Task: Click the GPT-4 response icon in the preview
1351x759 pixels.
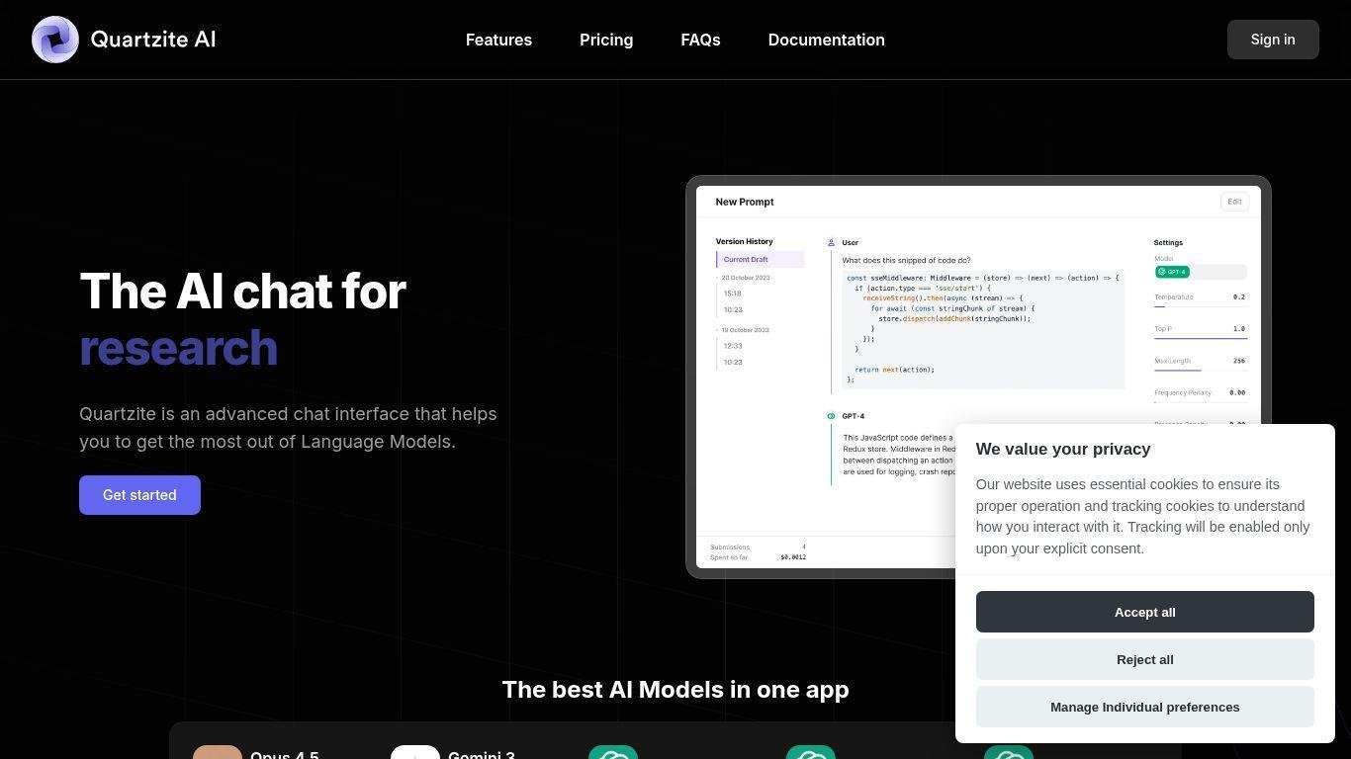Action: (x=831, y=416)
